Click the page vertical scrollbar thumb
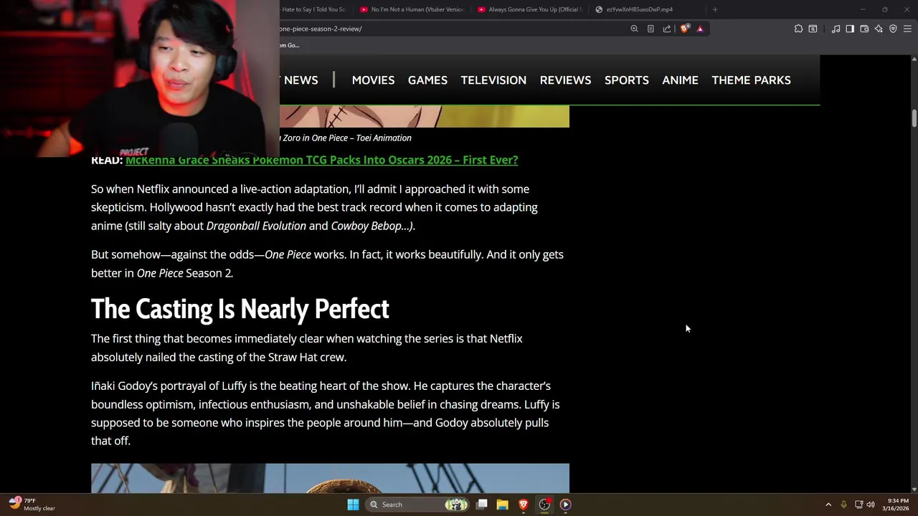This screenshot has height=516, width=918. click(x=914, y=118)
